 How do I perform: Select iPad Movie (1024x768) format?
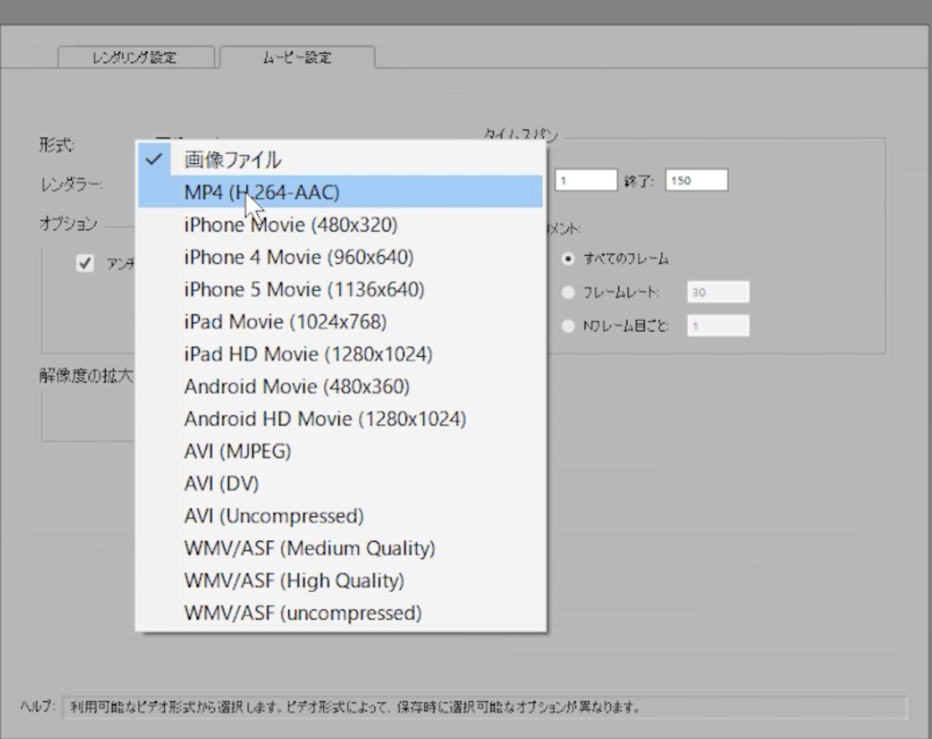[285, 322]
